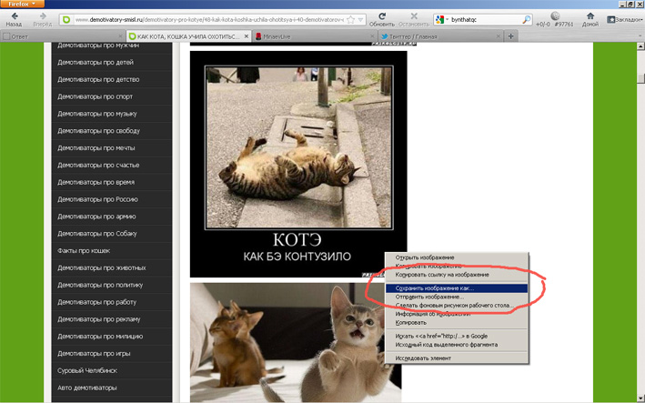This screenshot has width=645, height=403.
Task: Open Демотиваторы про счастье link
Action: pos(98,166)
